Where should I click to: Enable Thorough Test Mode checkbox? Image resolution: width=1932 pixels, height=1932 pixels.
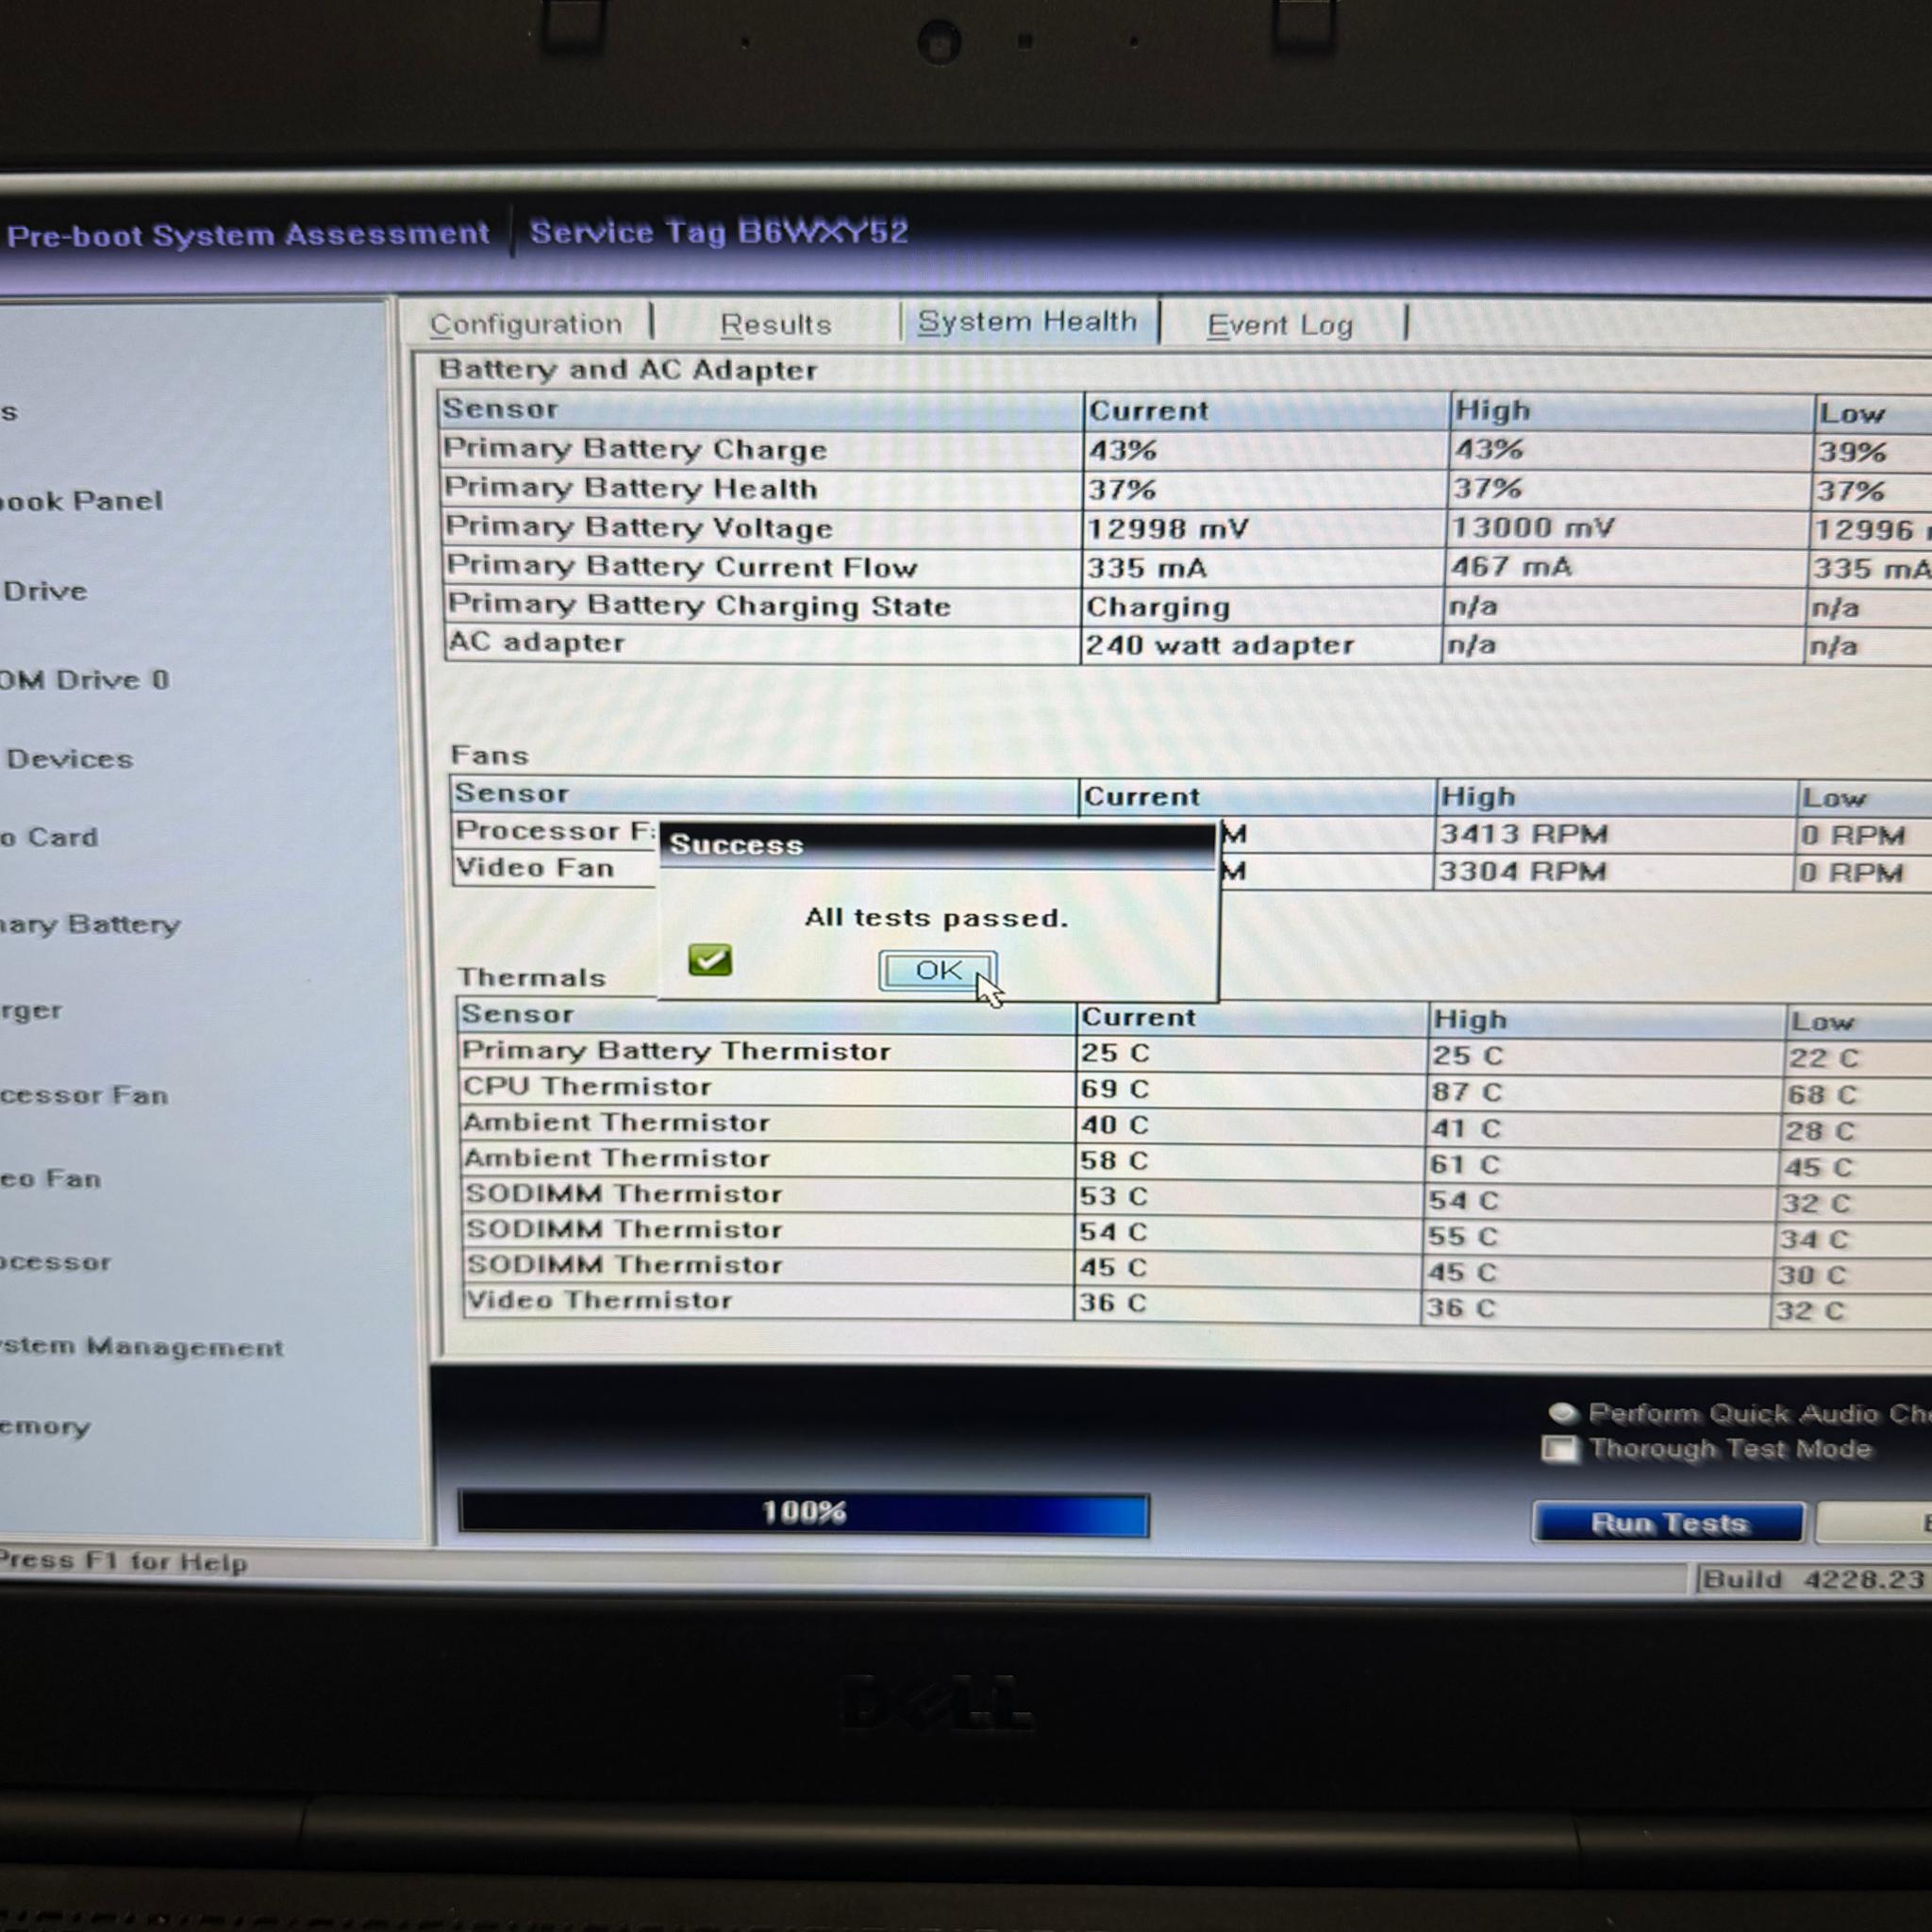click(1559, 1449)
